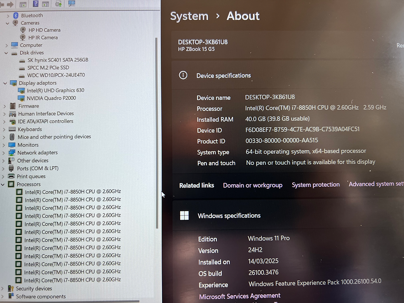Select the Mice and other pointing devices icon

12,137
